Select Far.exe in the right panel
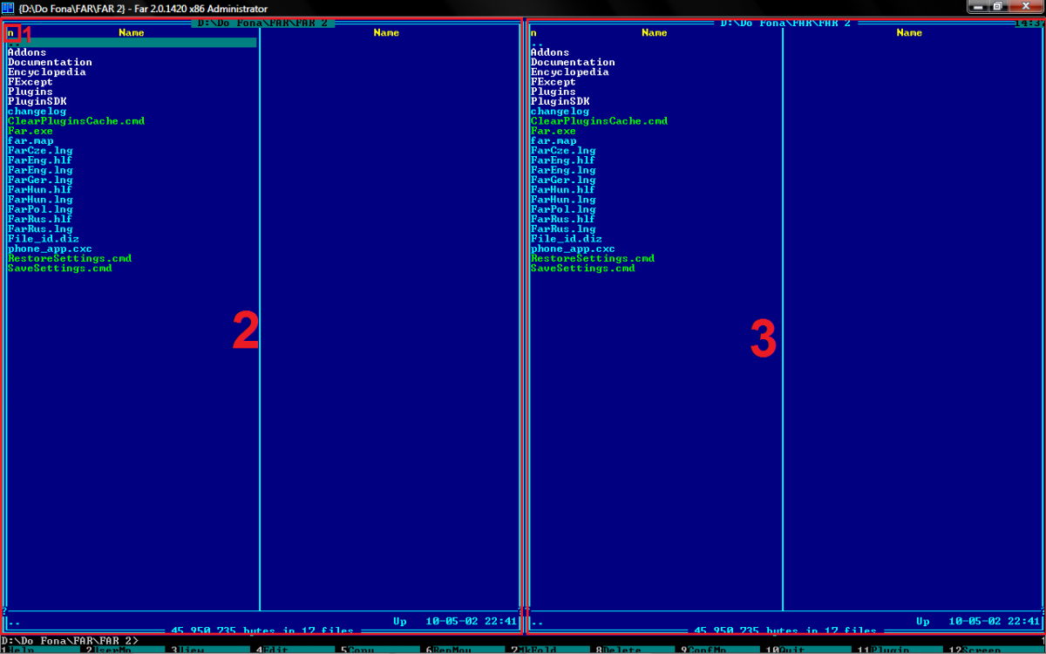Screen dimensions: 1046x654 pyautogui.click(x=554, y=131)
